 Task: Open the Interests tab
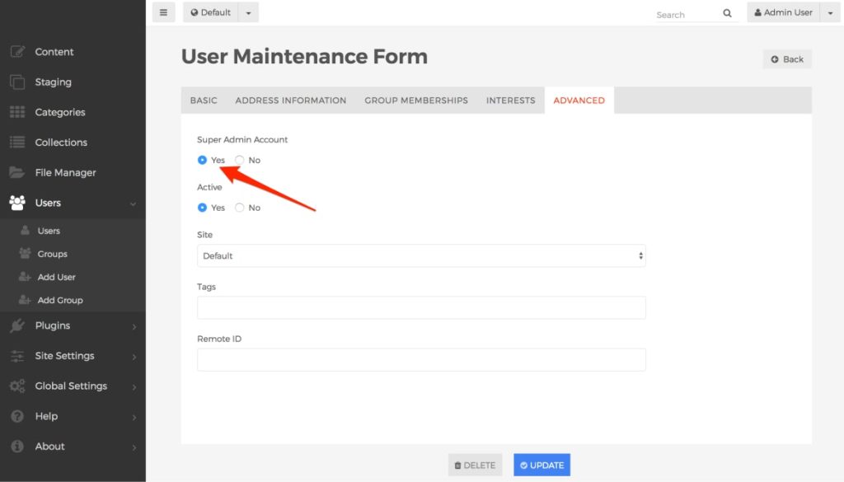pyautogui.click(x=510, y=100)
